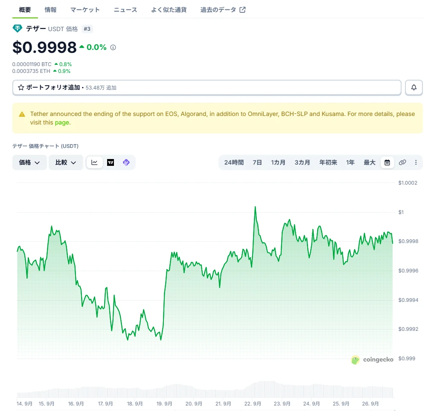Click the purple diamond chart icon
The image size is (428, 411).
click(126, 162)
